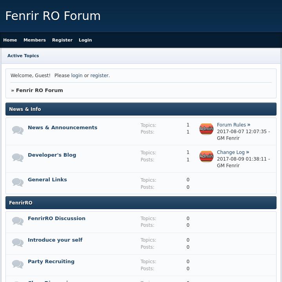Open the News & Announcements board
Viewport: 282px width, 282px height.
tap(63, 127)
